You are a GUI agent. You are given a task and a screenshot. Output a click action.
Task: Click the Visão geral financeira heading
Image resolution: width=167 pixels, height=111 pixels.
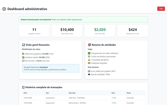[38, 45]
